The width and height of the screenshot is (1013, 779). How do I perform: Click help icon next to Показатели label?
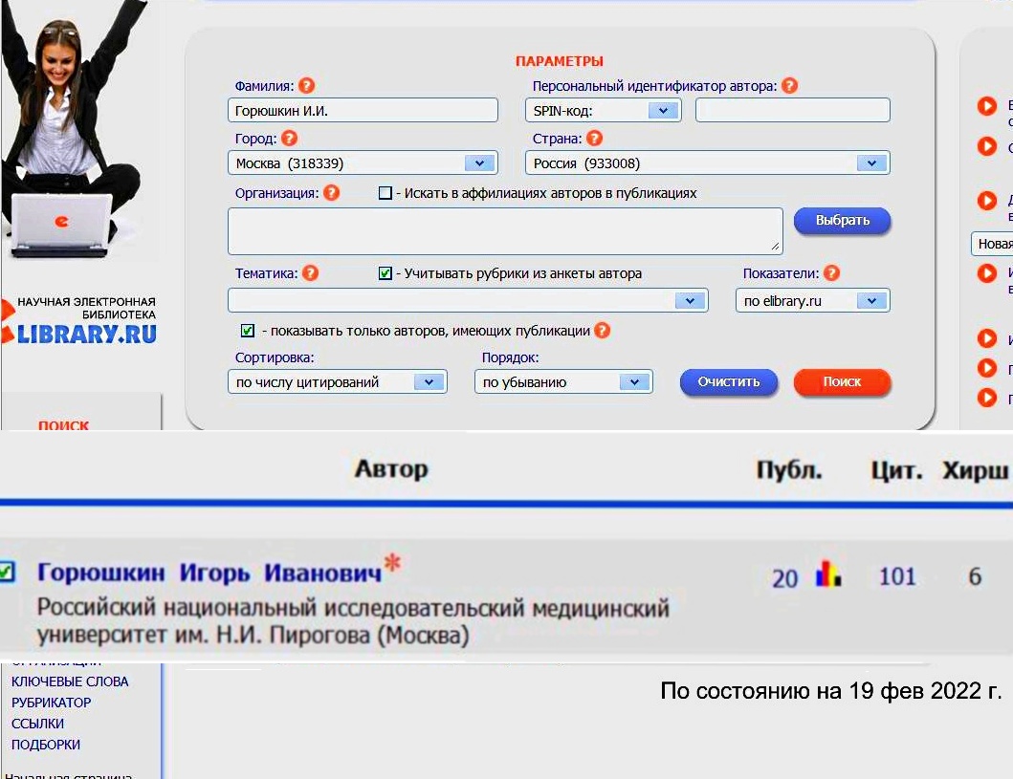[x=831, y=273]
